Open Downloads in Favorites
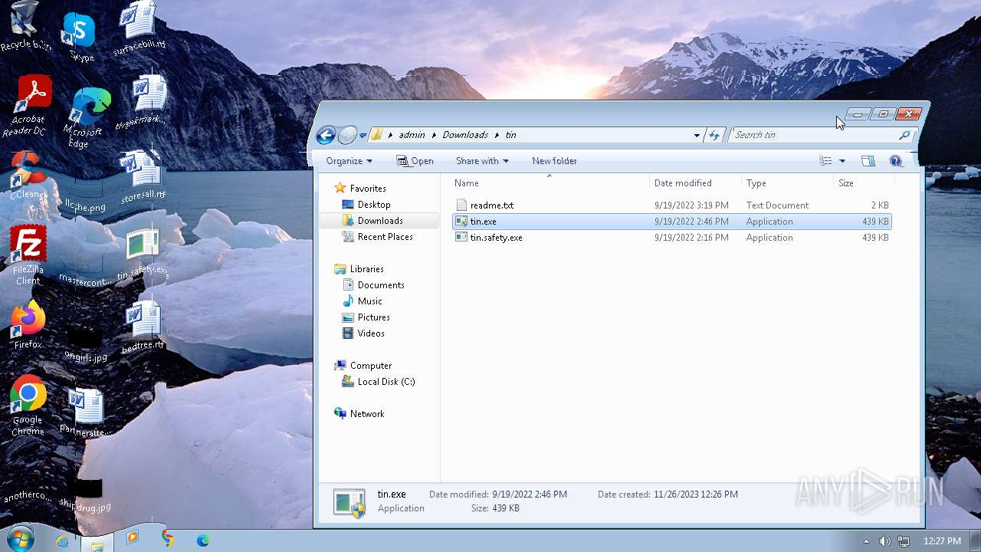The image size is (981, 552). [x=380, y=221]
